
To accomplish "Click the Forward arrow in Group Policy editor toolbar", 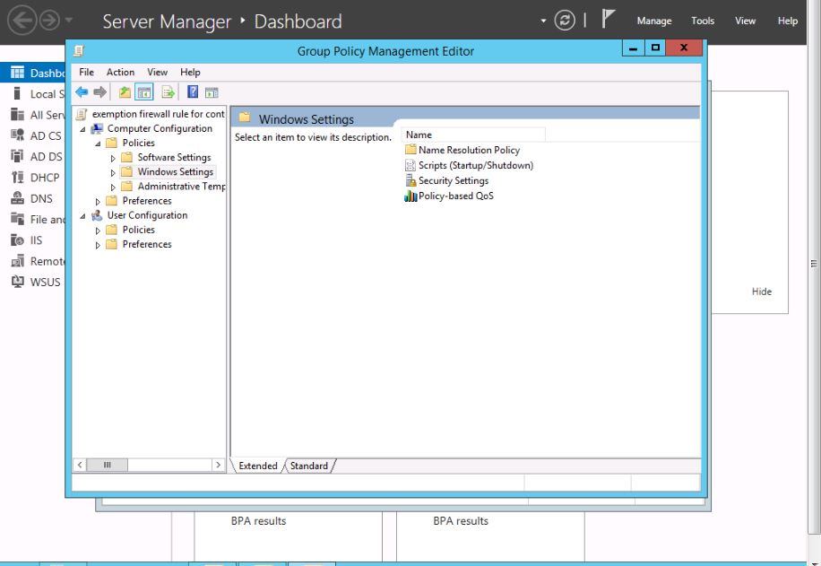I will (100, 92).
